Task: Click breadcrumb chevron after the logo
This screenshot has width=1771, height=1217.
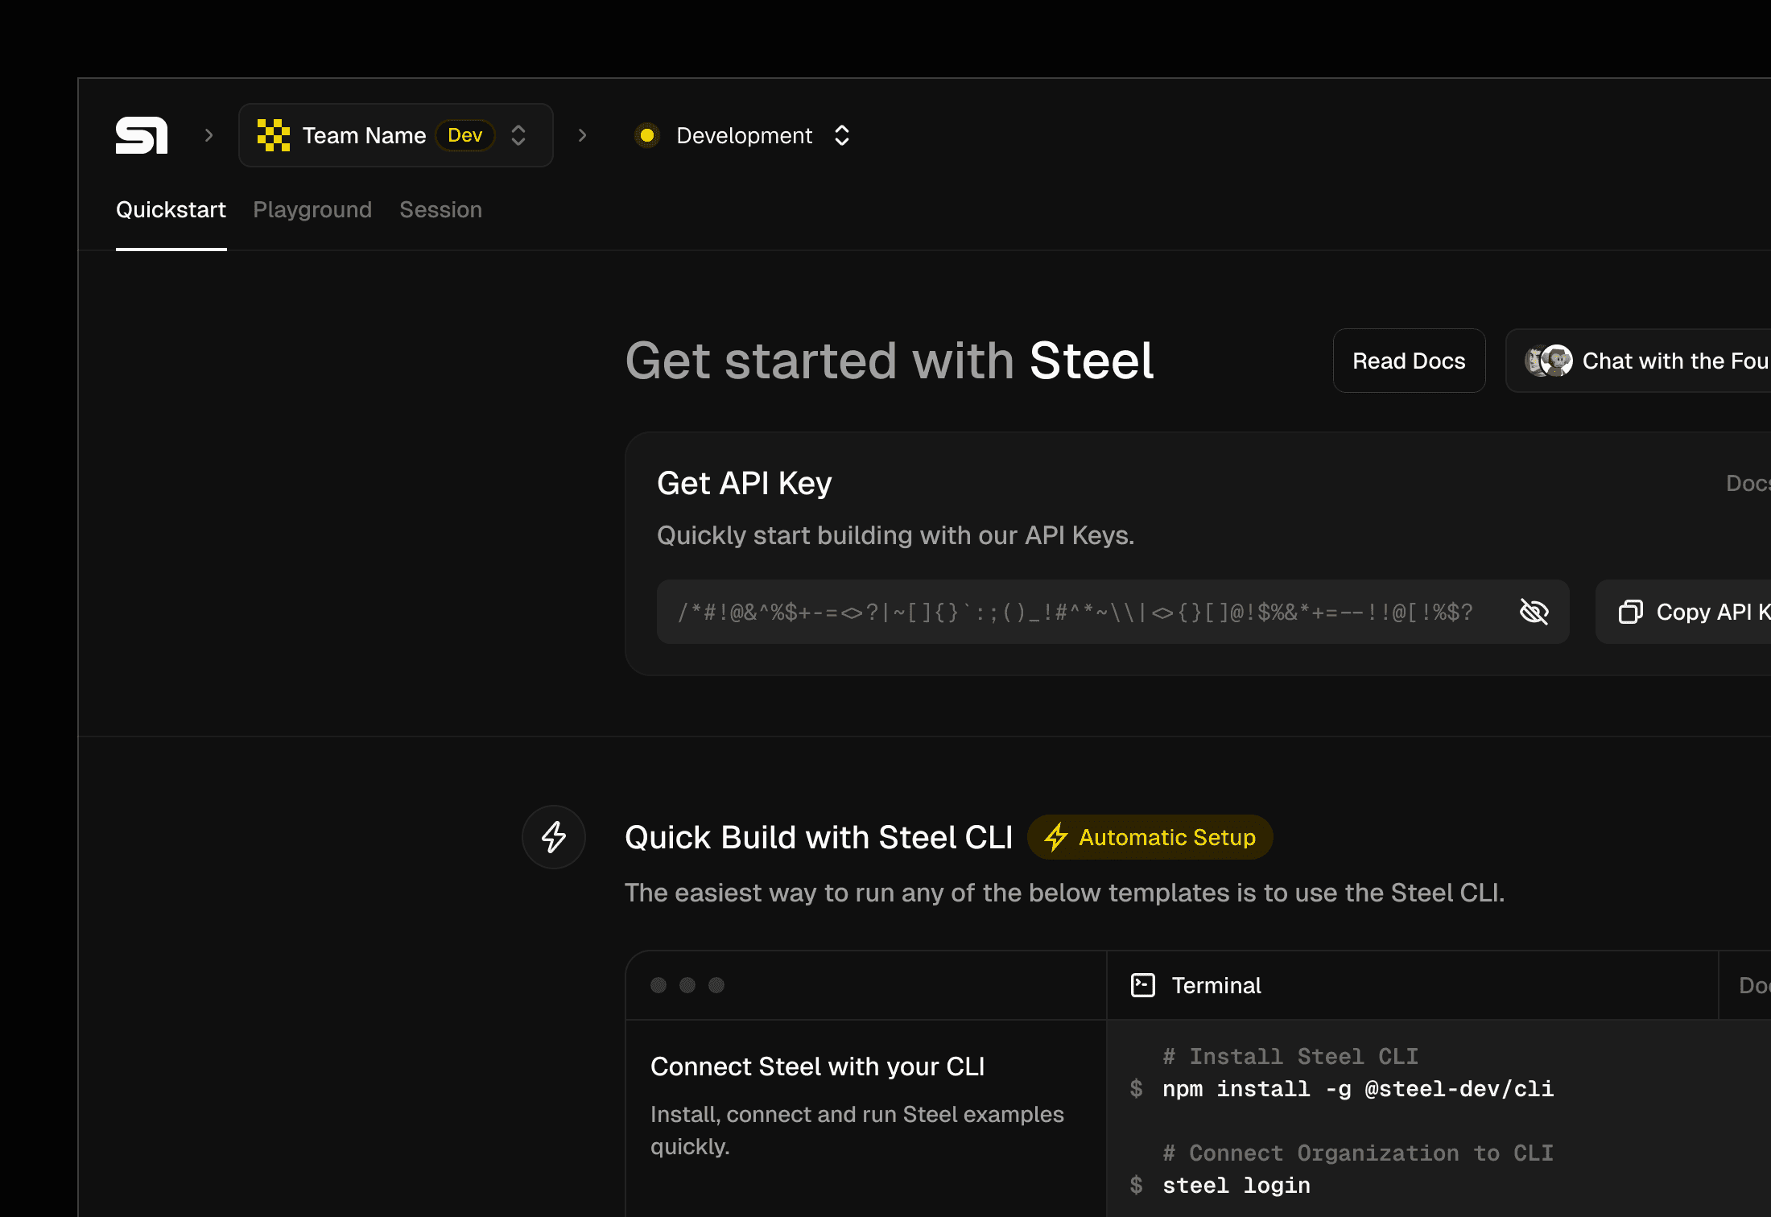Action: click(x=209, y=135)
